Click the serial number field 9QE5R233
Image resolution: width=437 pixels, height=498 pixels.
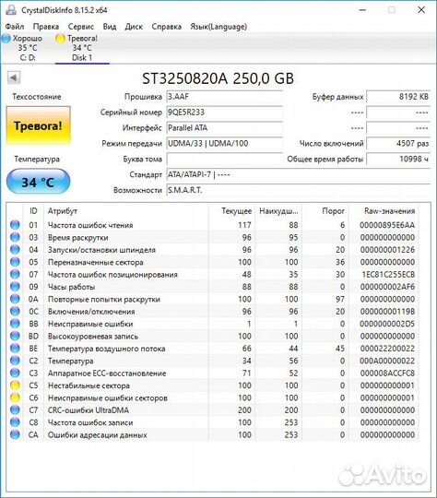click(x=225, y=113)
